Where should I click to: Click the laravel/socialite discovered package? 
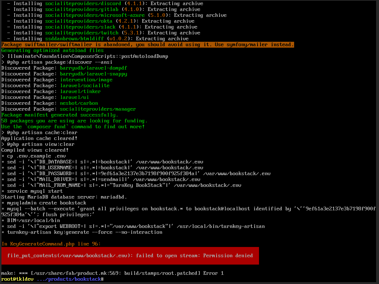coord(85,85)
